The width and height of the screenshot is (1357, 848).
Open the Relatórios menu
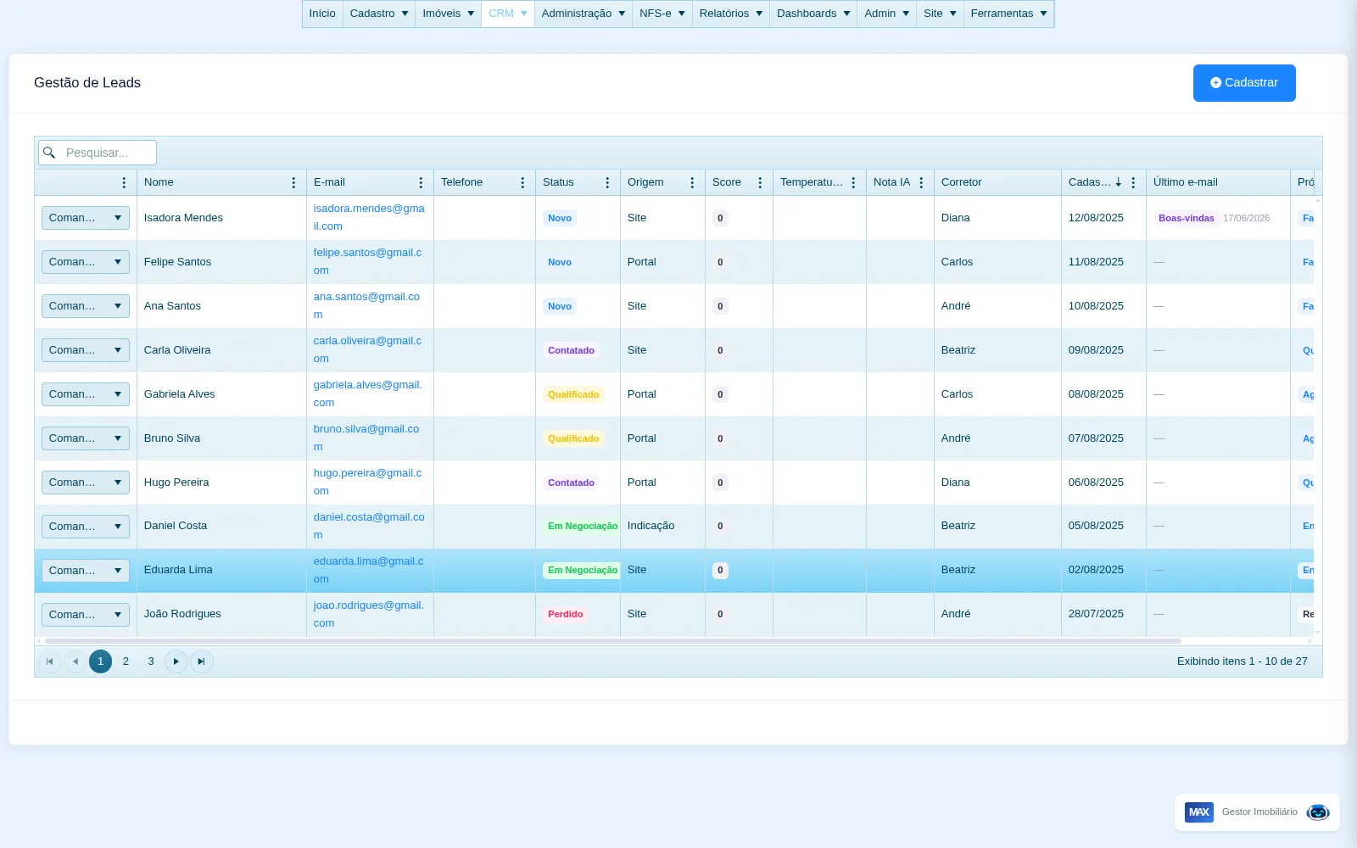(731, 14)
